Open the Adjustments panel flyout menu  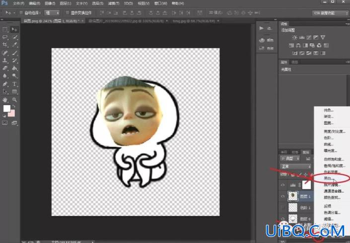[x=348, y=24]
